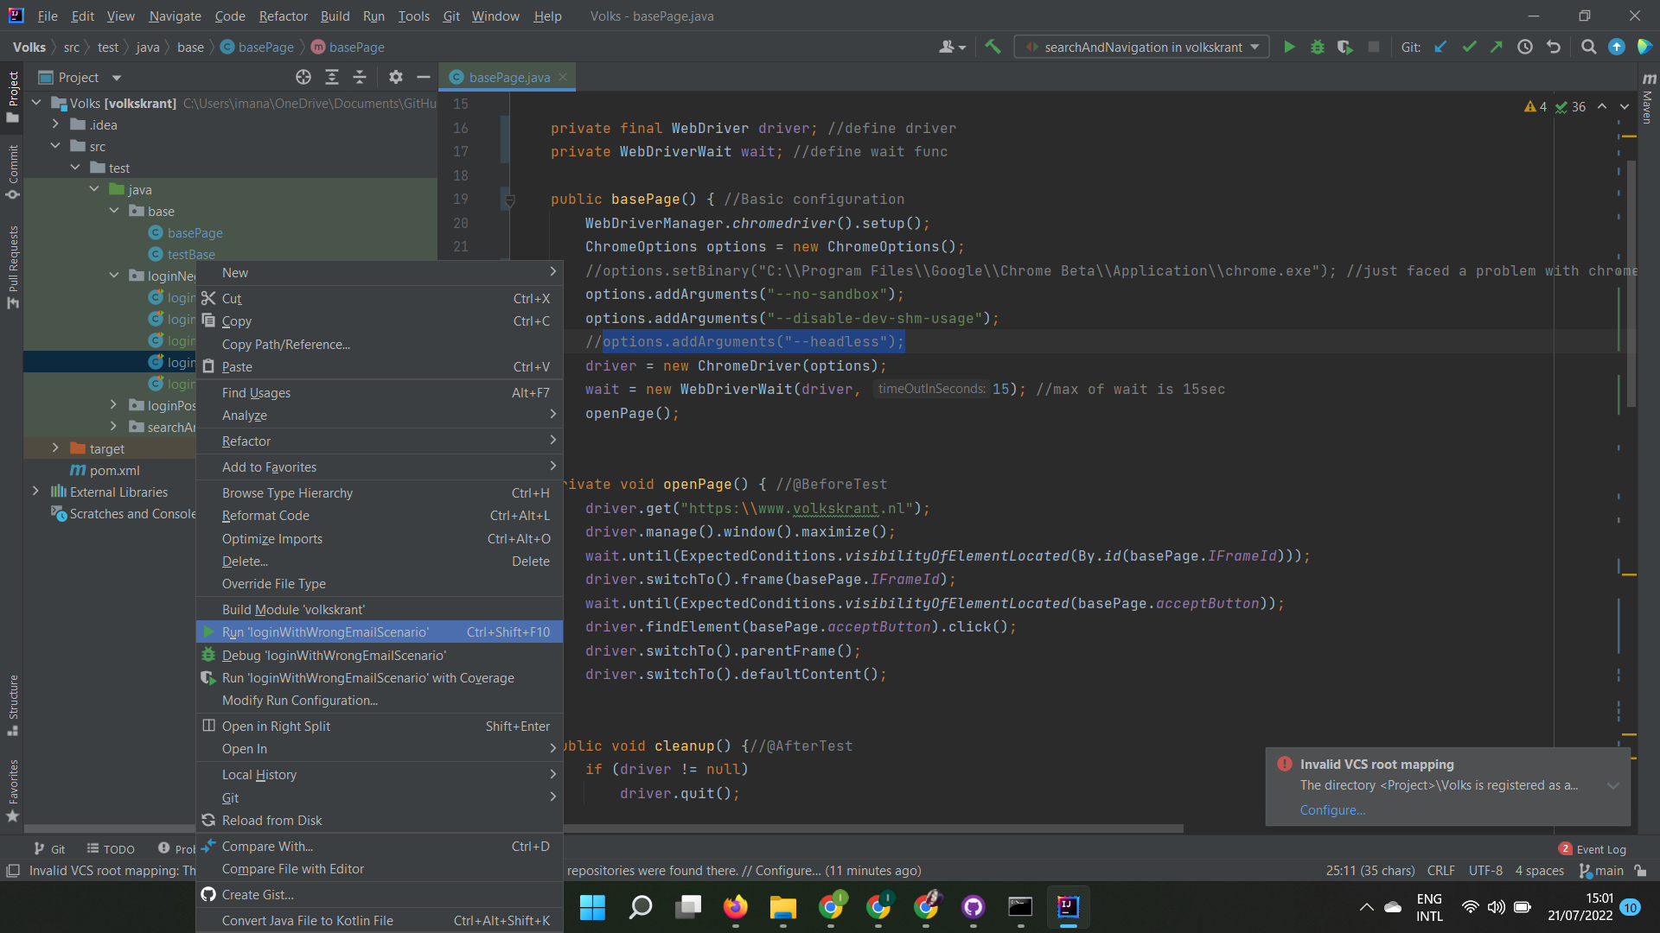Click Configure in the Invalid VCS root notification

(1332, 810)
